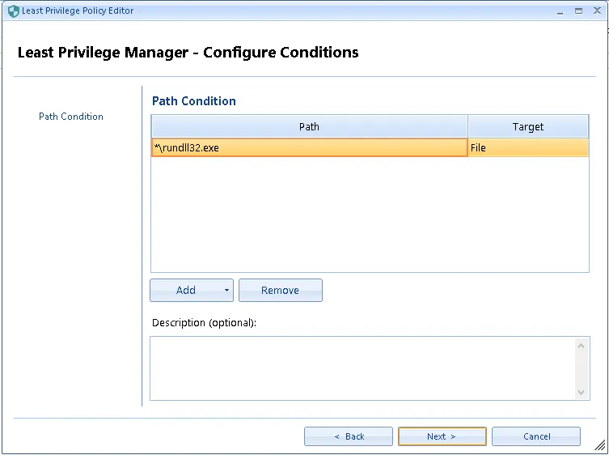Click the description scrollbar up arrow
The image size is (609, 455).
point(582,346)
